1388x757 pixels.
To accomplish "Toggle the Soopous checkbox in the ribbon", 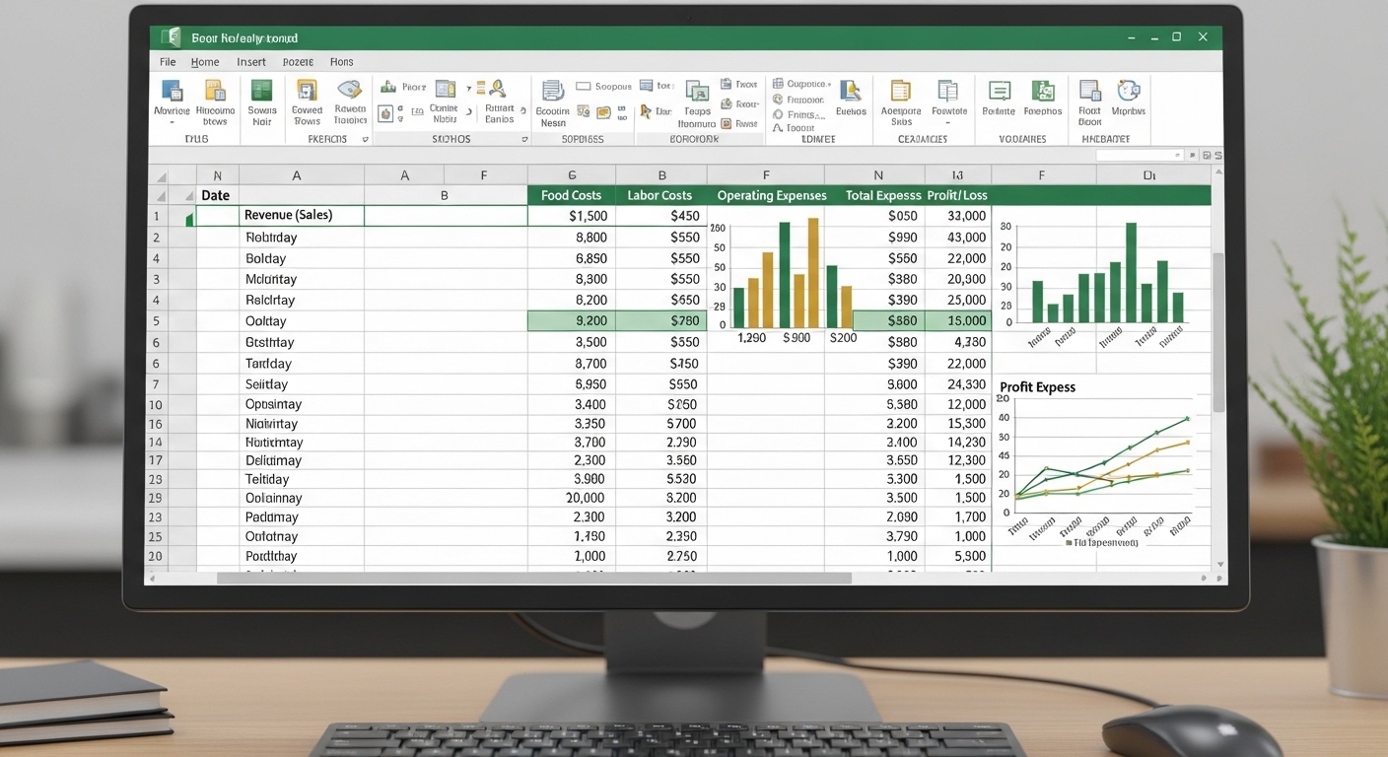I will (583, 87).
